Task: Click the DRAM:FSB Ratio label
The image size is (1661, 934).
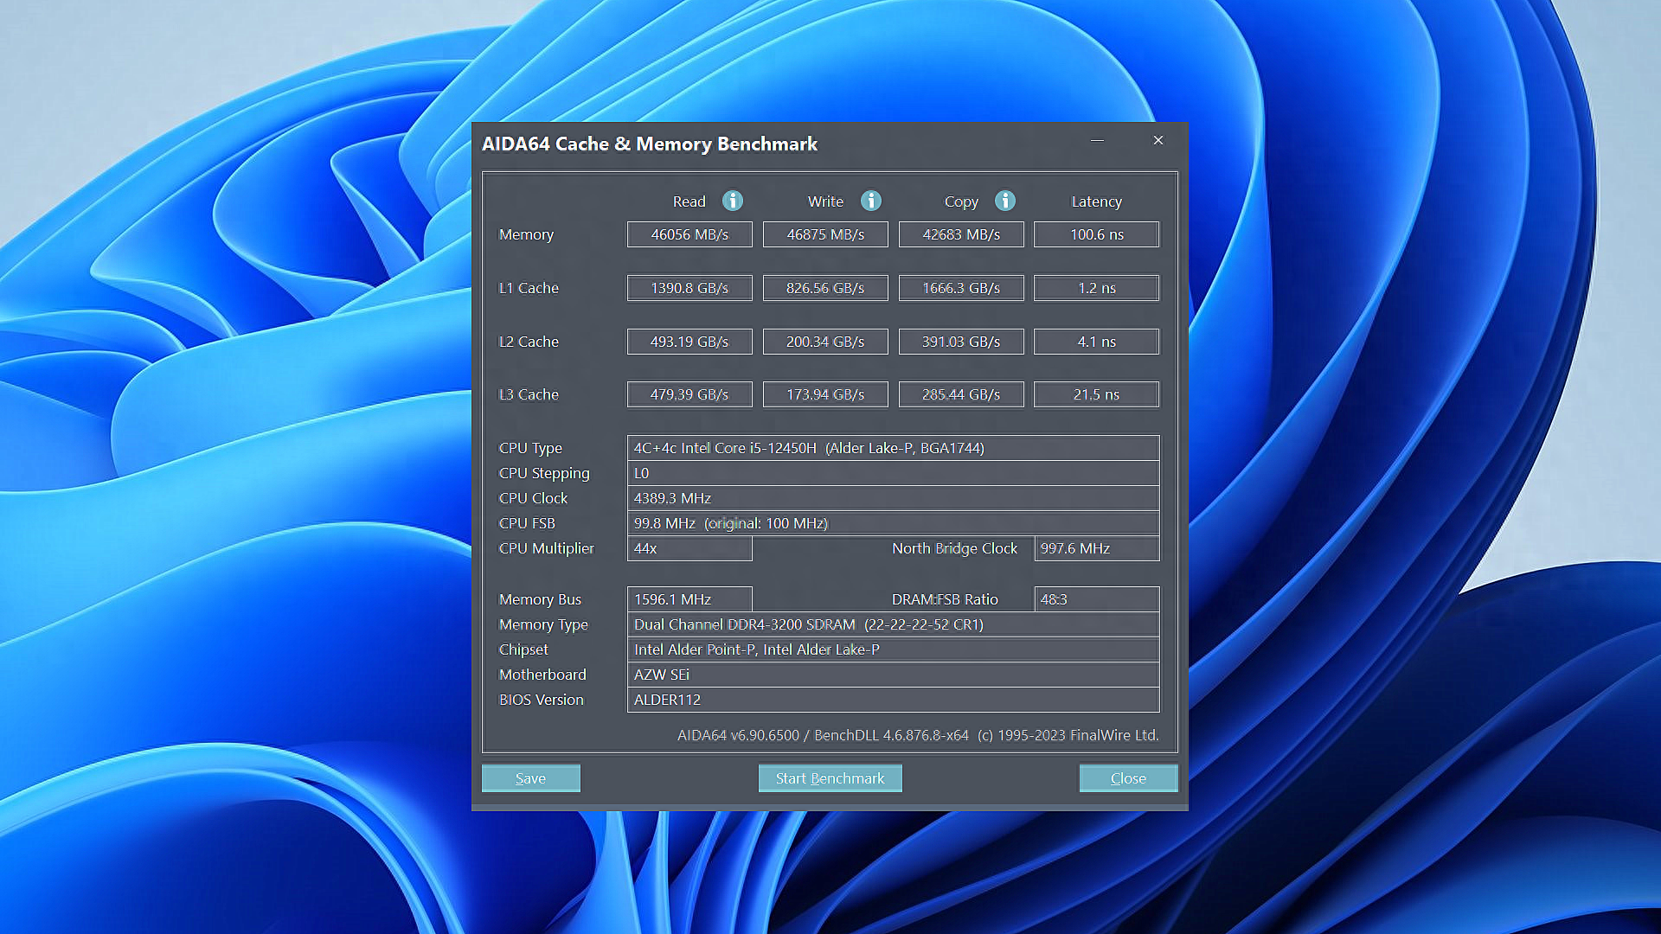Action: 945,599
